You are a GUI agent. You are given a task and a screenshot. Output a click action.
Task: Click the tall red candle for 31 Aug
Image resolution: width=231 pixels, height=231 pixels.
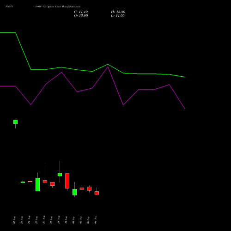(67, 181)
